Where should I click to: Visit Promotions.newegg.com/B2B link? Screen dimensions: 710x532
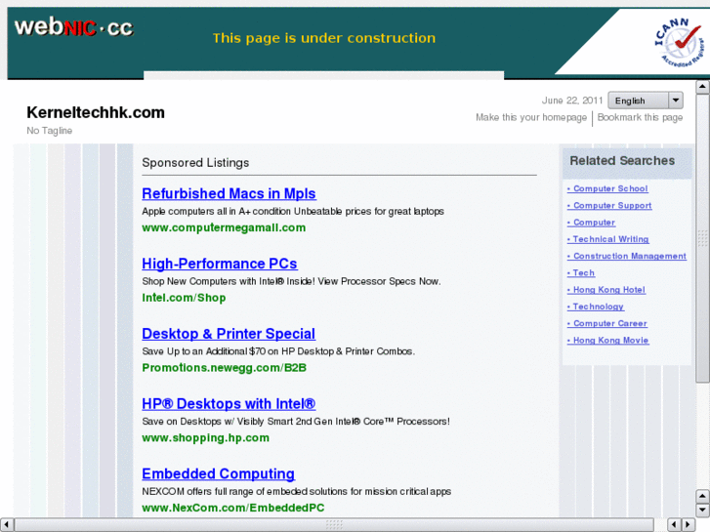tap(225, 368)
